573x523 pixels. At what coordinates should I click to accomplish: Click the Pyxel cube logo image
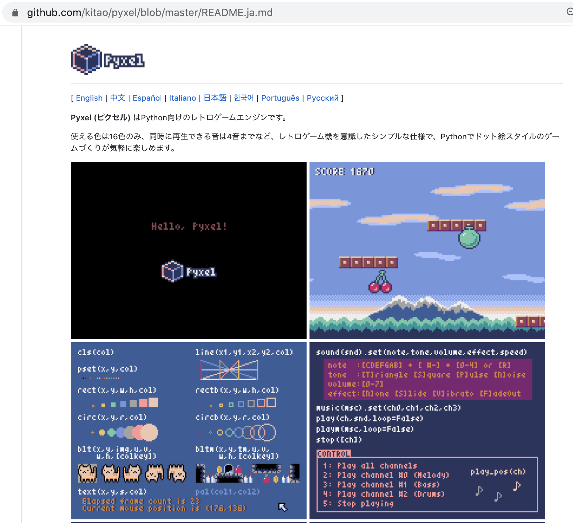(108, 59)
